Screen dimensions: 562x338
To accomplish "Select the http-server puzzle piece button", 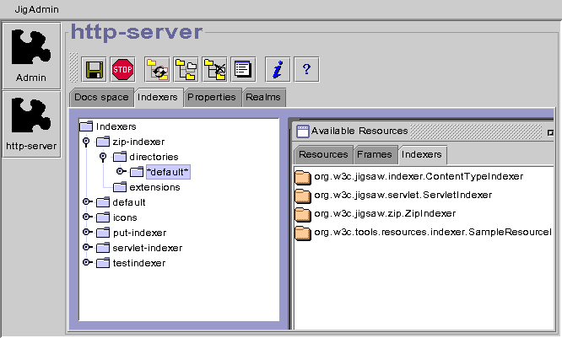I will (31, 123).
